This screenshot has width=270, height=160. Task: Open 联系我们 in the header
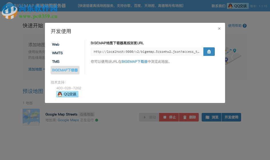[218, 6]
